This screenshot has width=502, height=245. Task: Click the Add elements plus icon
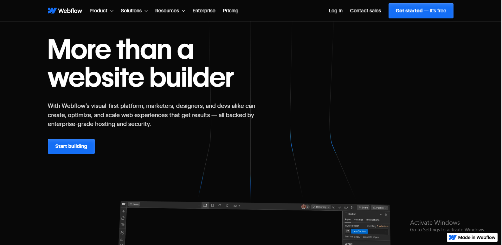click(123, 211)
